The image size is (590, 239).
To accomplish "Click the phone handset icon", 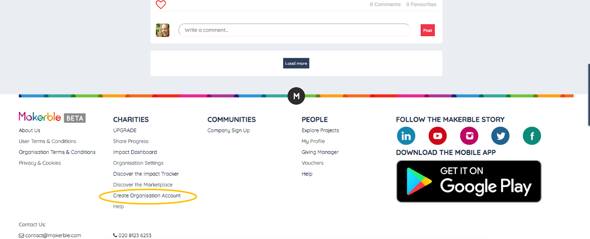I will 115,235.
